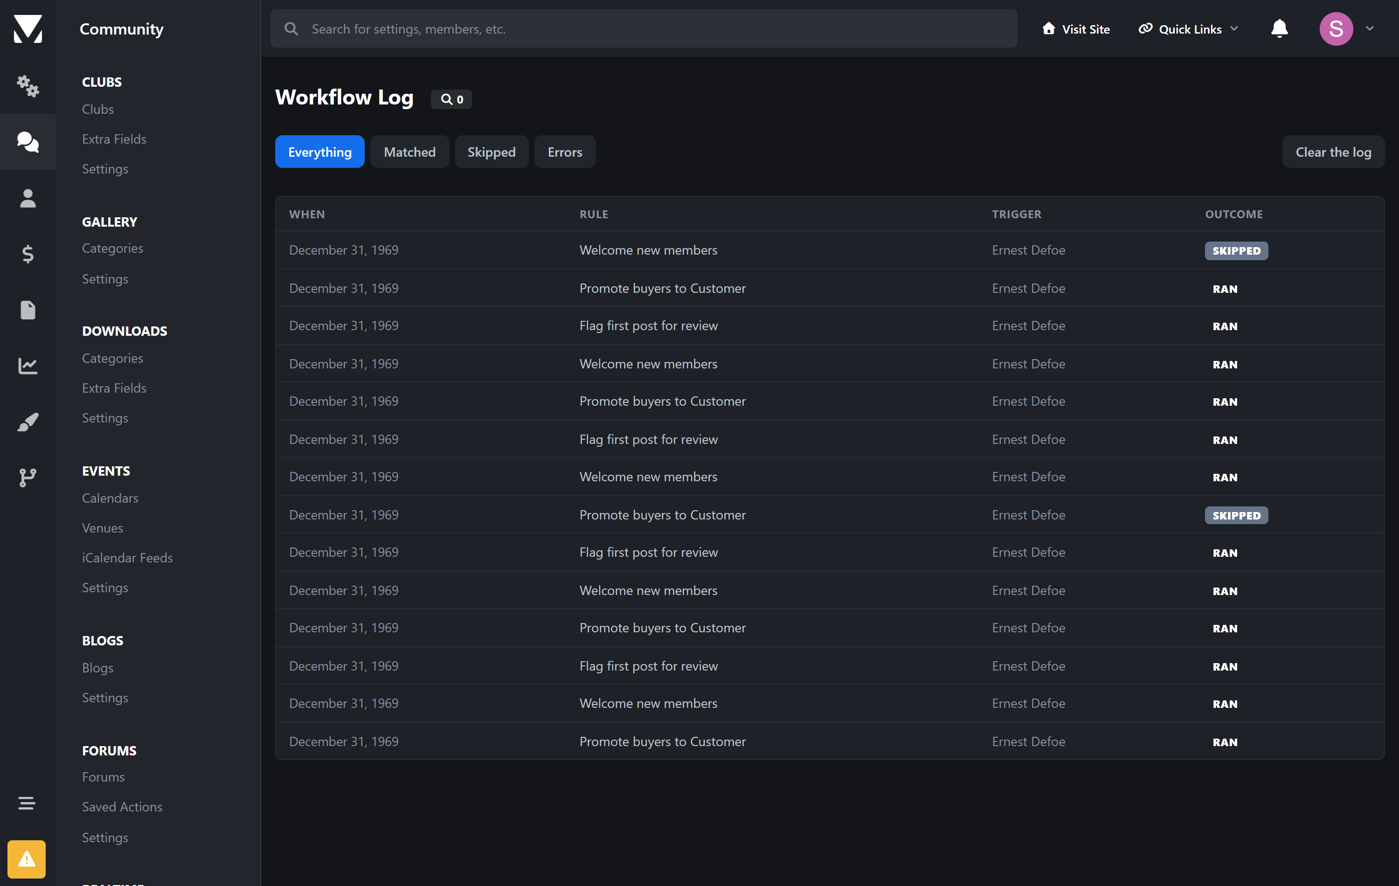Open Extra Fields under Downloads
This screenshot has width=1399, height=886.
(x=114, y=388)
